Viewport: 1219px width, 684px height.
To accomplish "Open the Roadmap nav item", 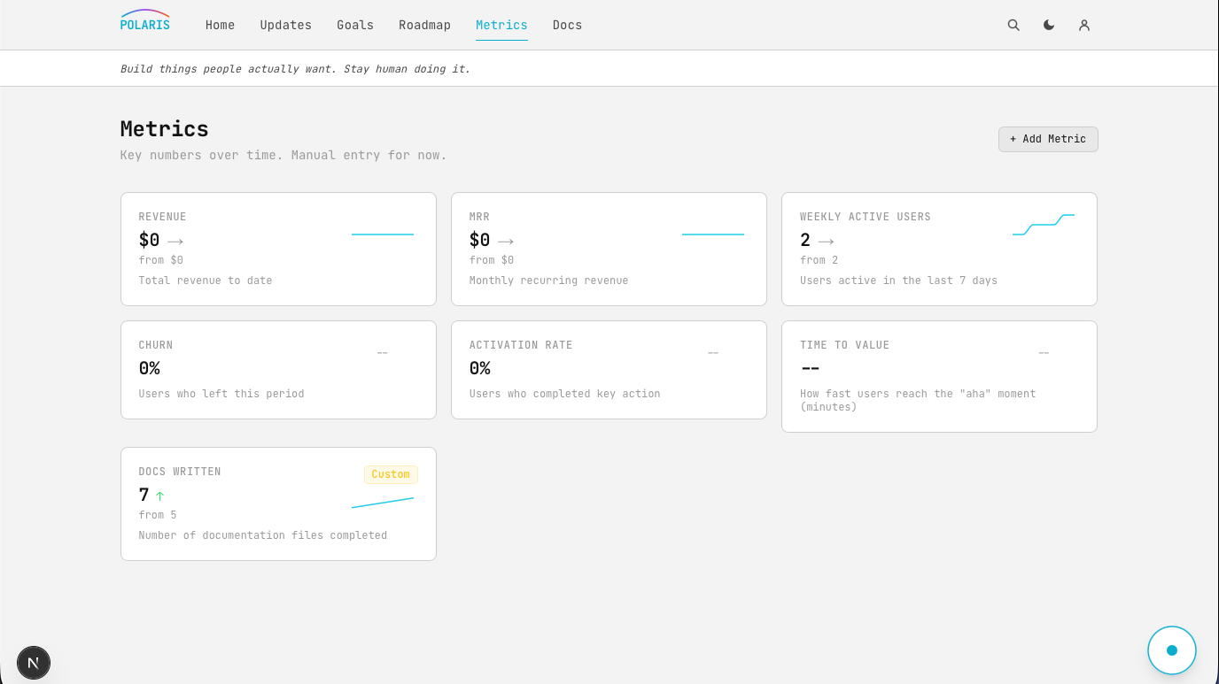I will [x=424, y=25].
